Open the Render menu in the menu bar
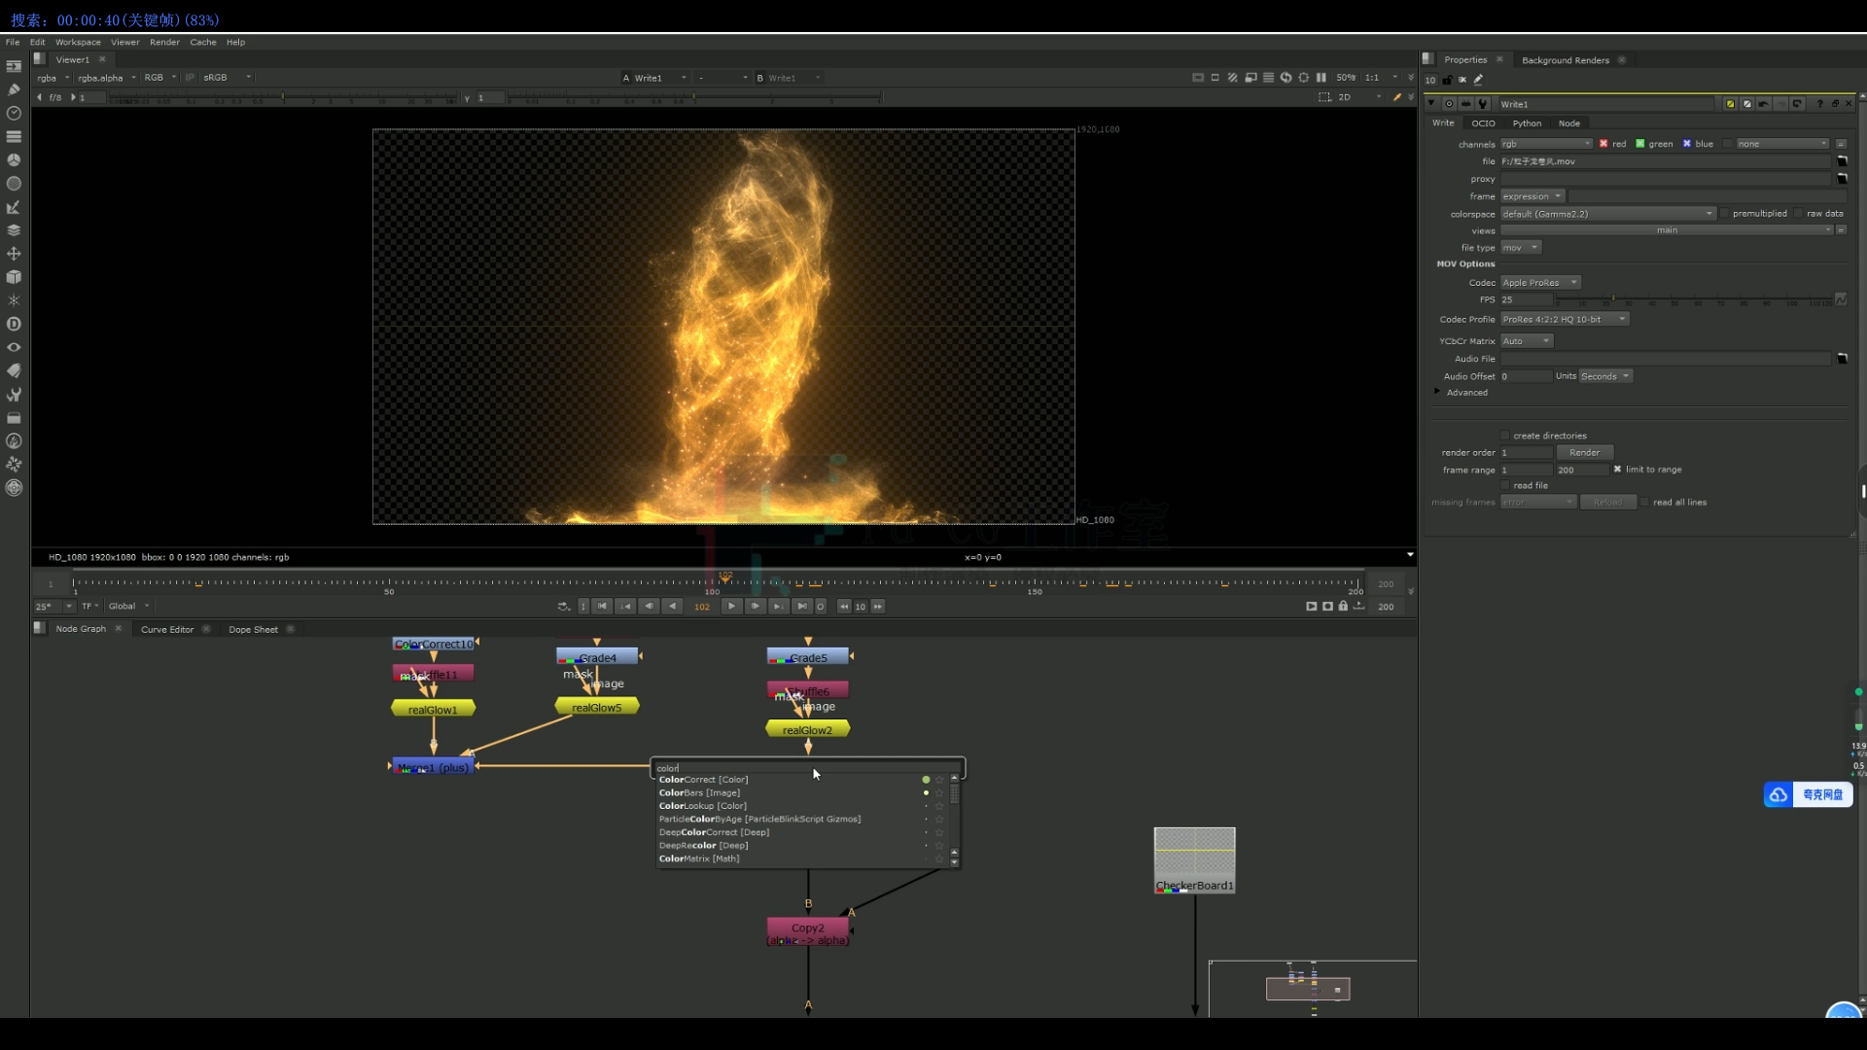Screen dimensions: 1867x1050 pyautogui.click(x=164, y=42)
